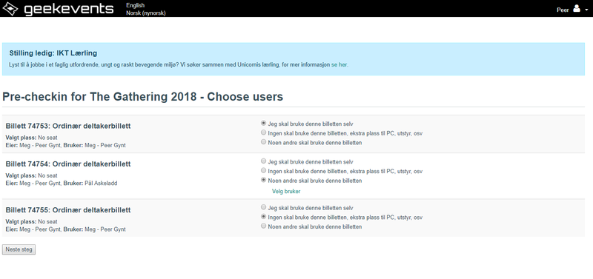593x279 pixels.
Task: Click 'Valgt plass: No seat' under ticket 74753
Action: coord(31,138)
